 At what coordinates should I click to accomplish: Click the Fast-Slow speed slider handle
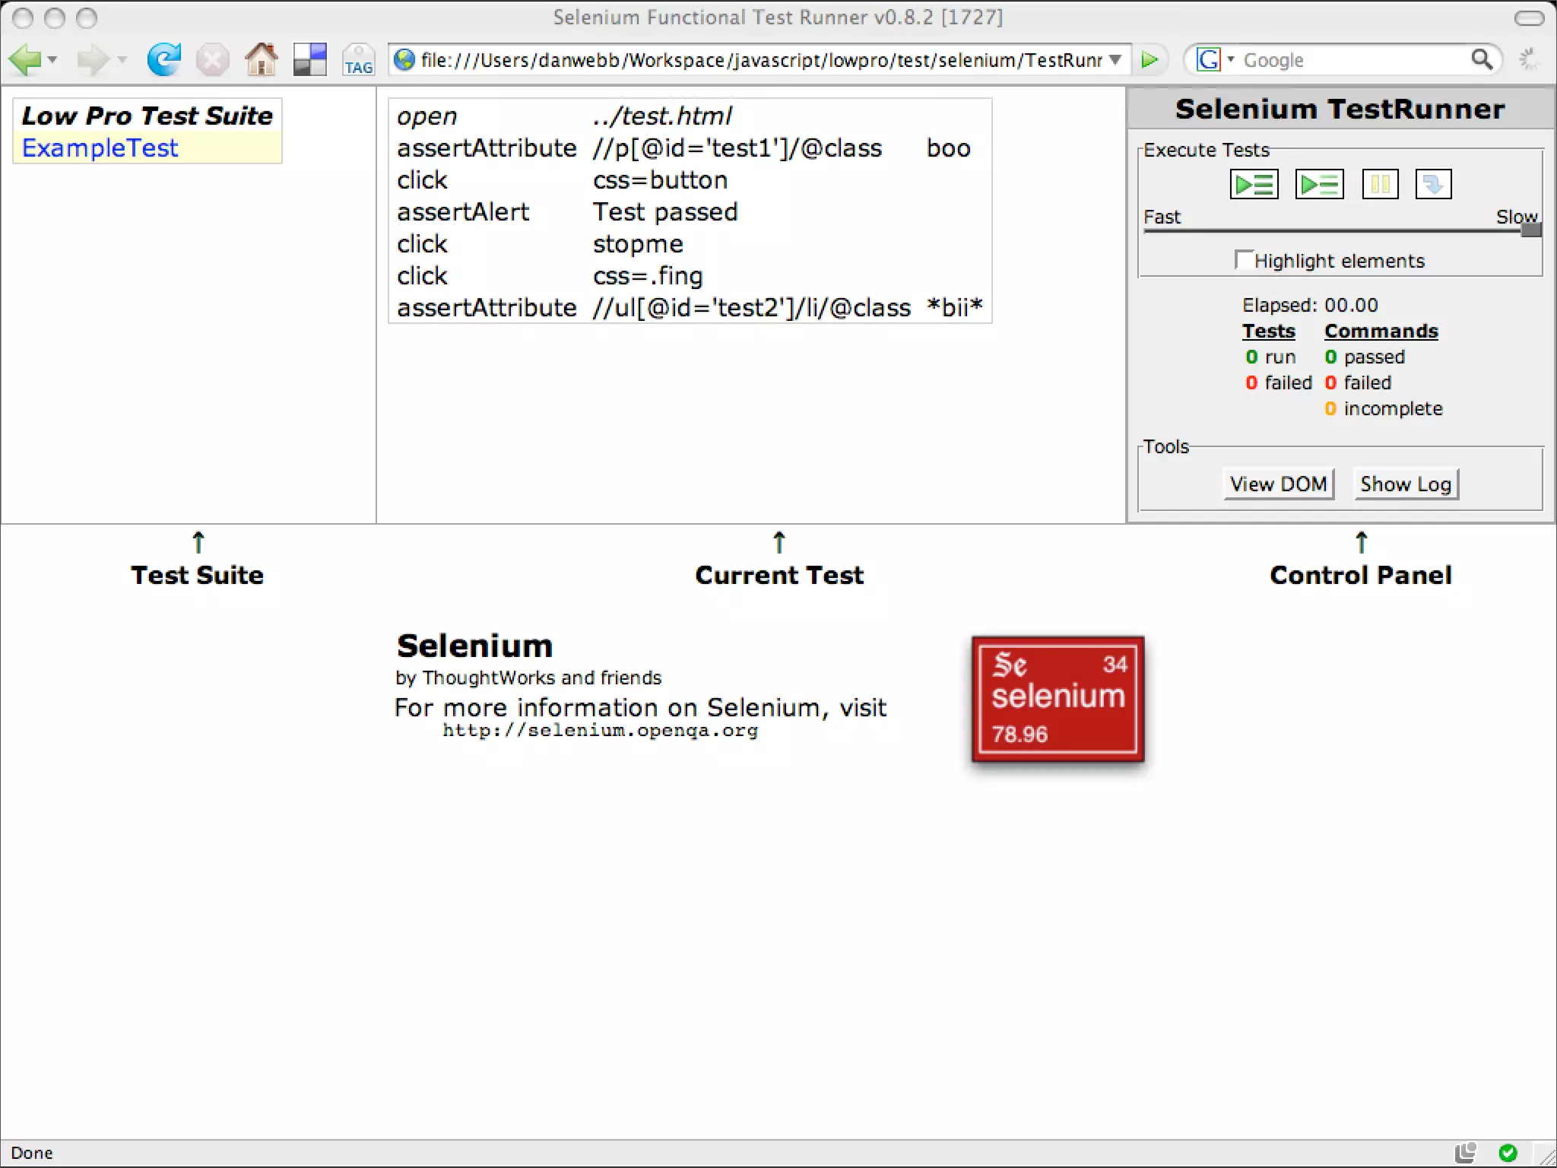point(1530,230)
